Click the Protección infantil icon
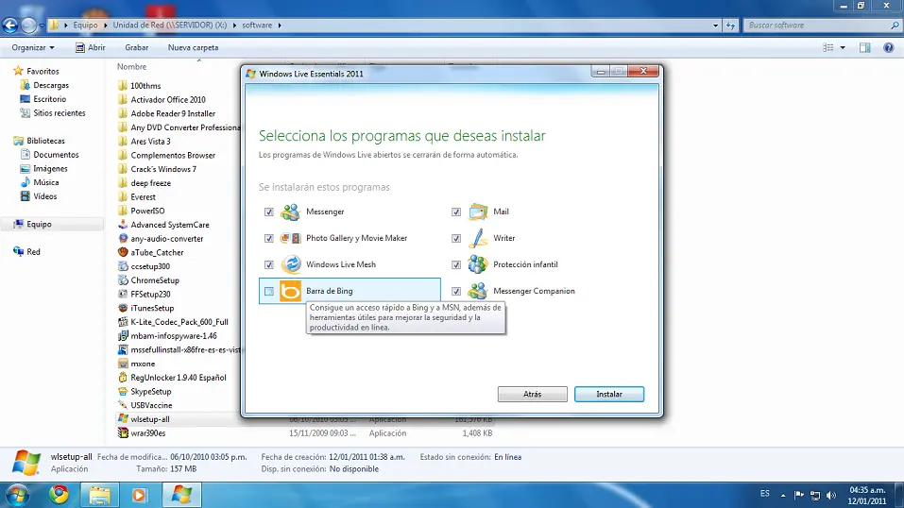 pos(477,264)
